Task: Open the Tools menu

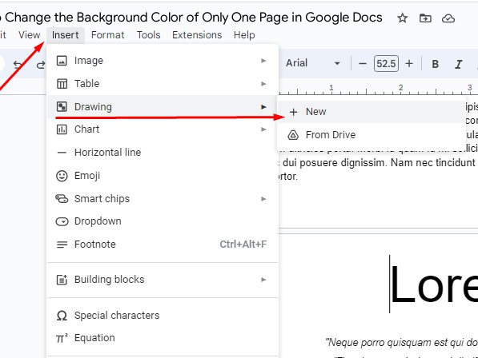Action: coord(148,35)
